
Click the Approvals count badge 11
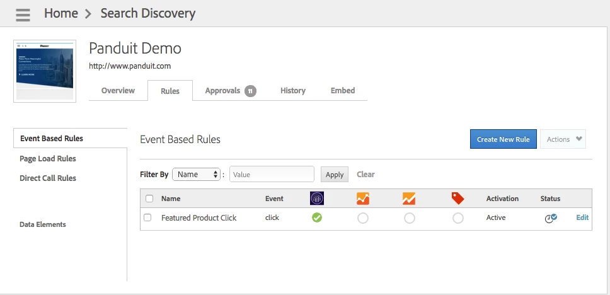pos(250,91)
